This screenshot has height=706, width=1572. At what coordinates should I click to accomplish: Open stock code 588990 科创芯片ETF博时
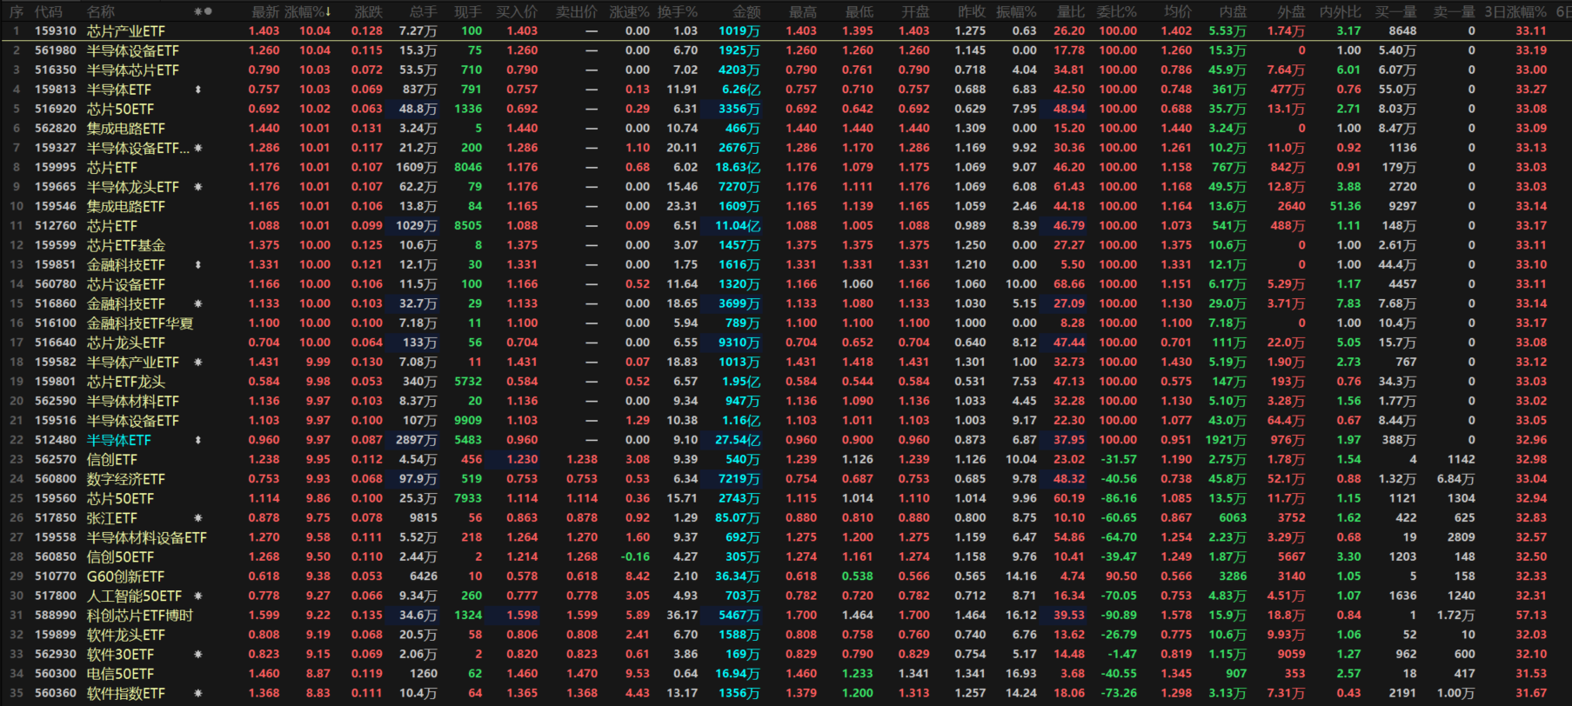(56, 616)
